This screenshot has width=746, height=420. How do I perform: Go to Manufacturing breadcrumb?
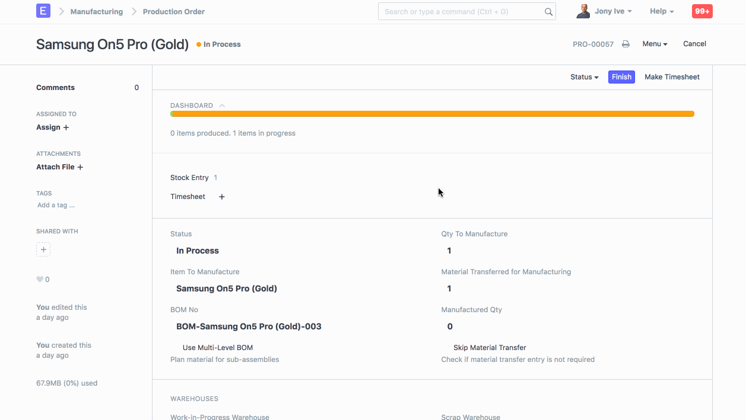(97, 11)
